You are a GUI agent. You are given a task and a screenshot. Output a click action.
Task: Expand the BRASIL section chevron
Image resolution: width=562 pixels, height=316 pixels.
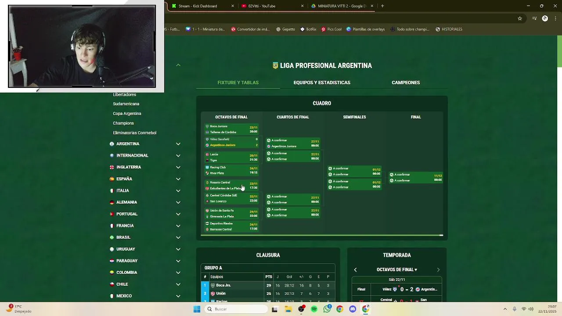click(178, 237)
